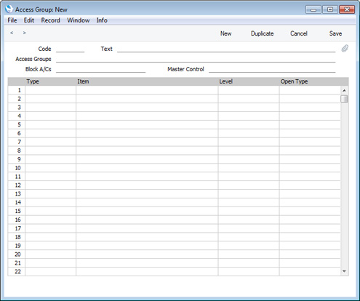360x301 pixels.
Task: Click the paperclip attachments icon
Action: (345, 49)
